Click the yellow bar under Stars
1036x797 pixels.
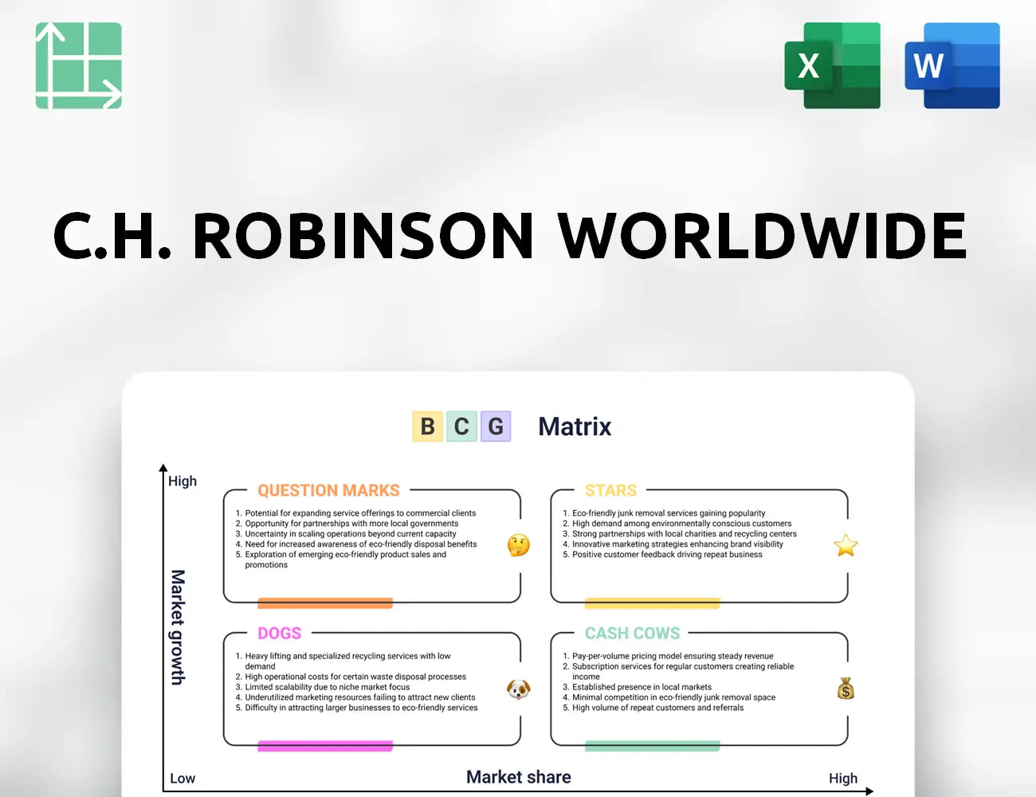click(x=653, y=603)
